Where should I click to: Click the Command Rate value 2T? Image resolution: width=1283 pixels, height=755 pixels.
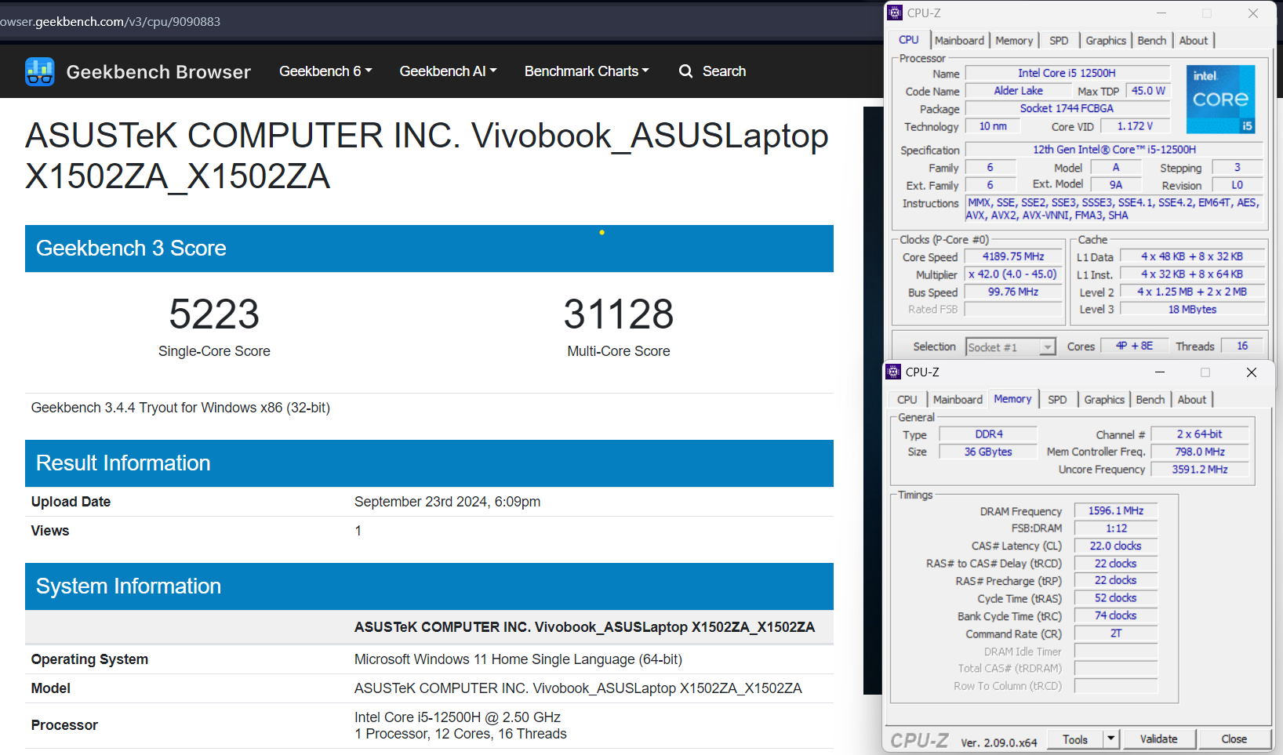(1115, 633)
